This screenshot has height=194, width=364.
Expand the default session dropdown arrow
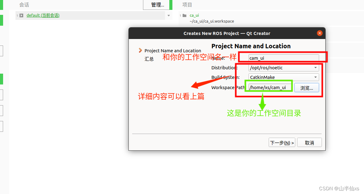click(x=169, y=15)
